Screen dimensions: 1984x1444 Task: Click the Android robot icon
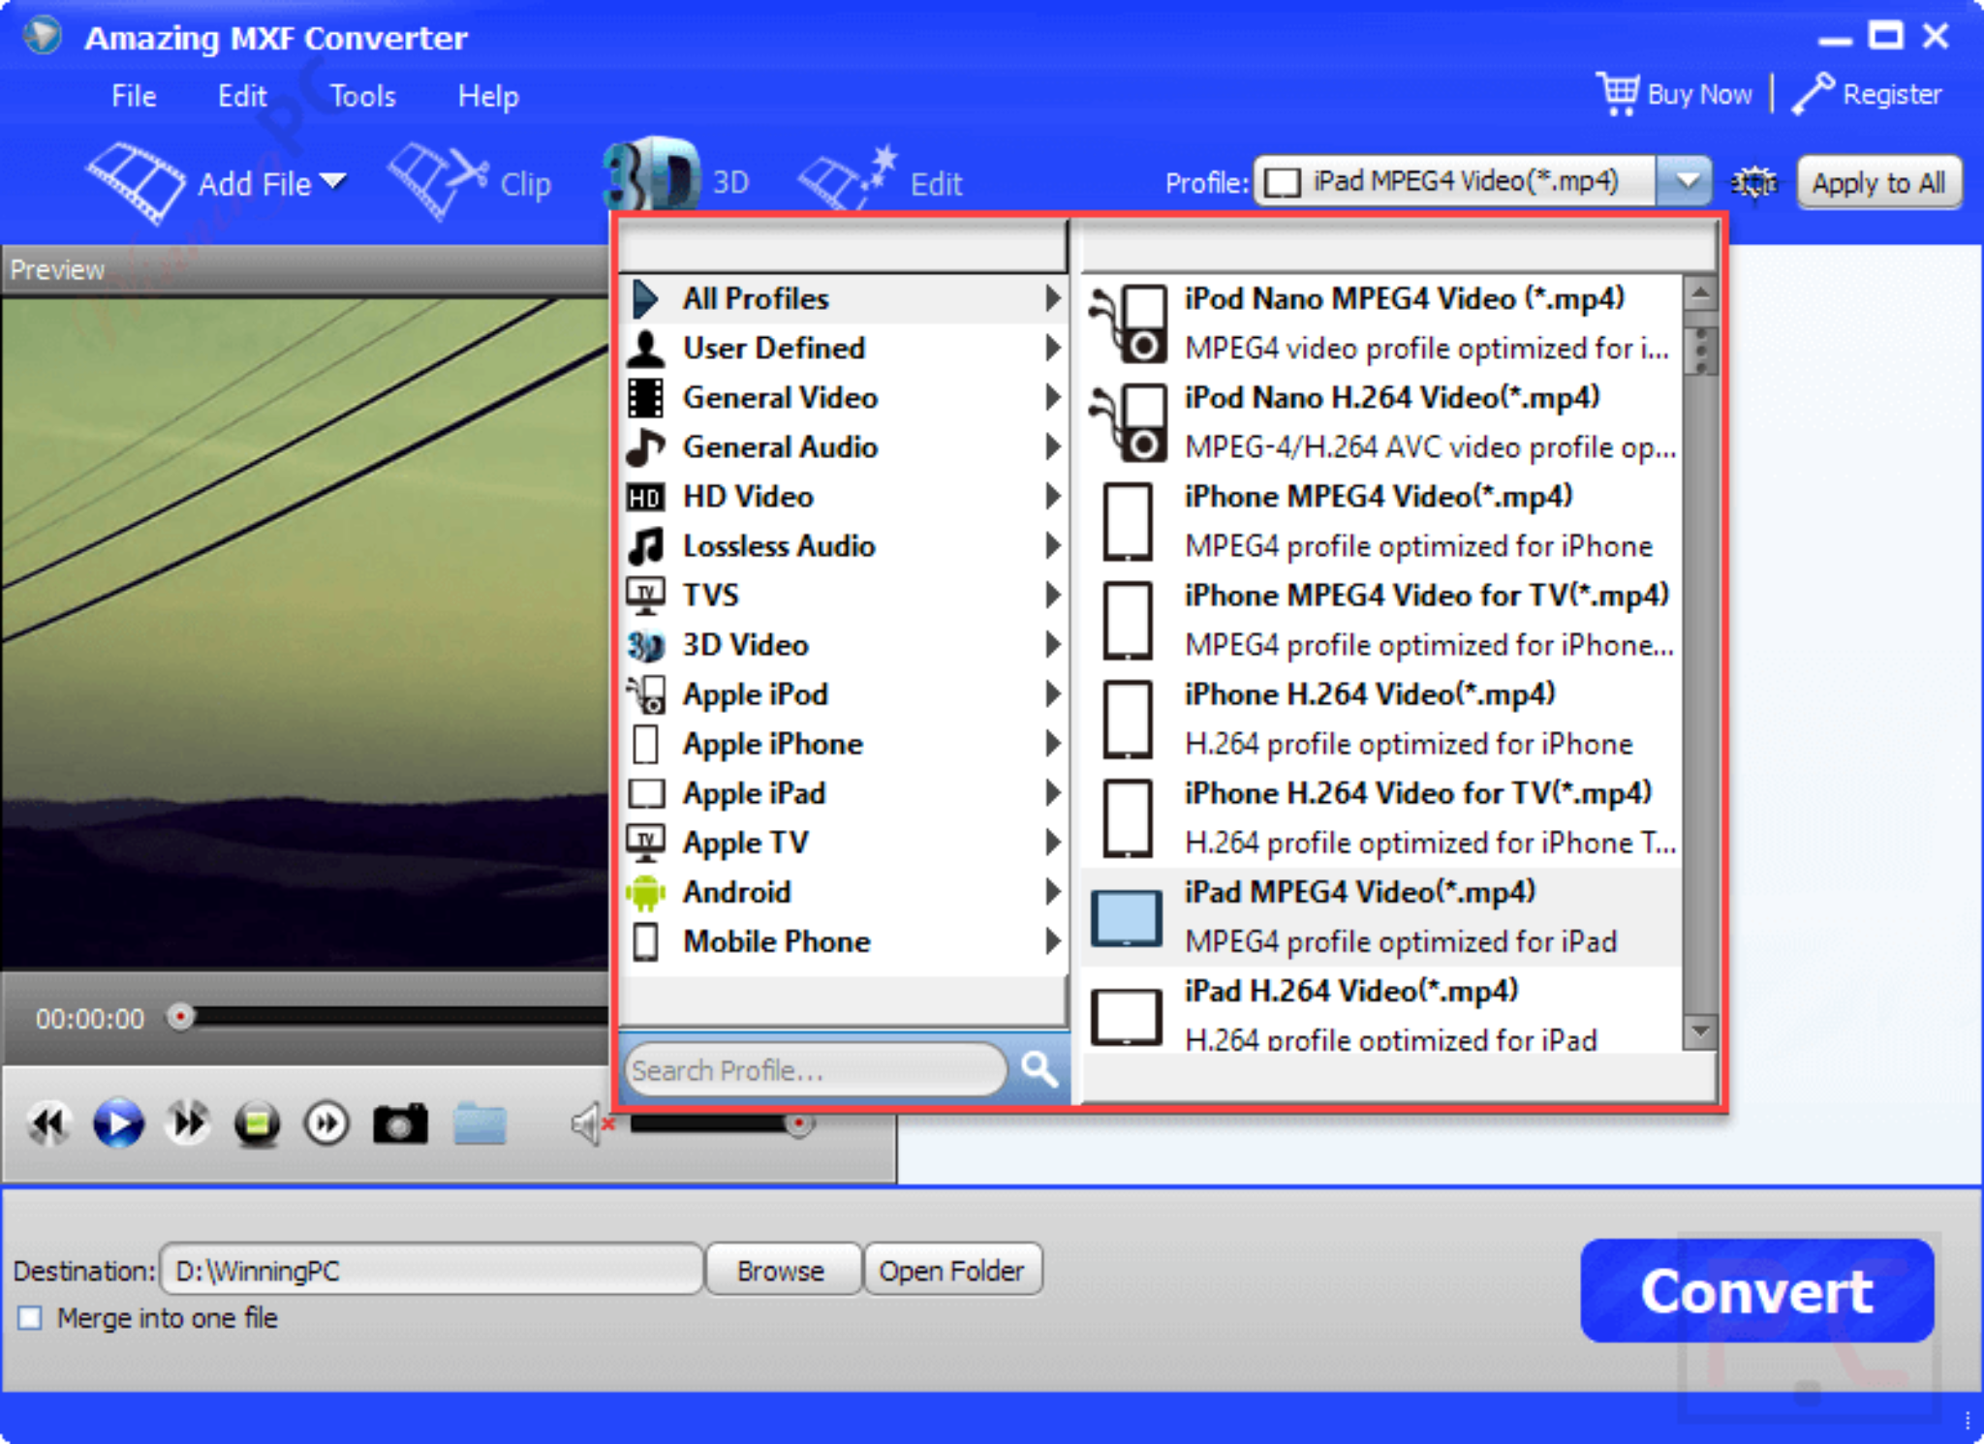pyautogui.click(x=646, y=892)
